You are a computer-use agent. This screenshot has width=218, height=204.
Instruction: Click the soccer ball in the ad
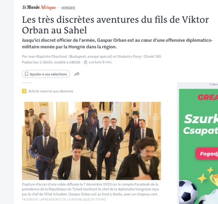(x=188, y=192)
